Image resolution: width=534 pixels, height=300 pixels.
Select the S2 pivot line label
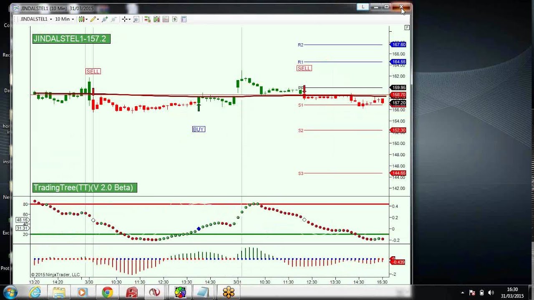pyautogui.click(x=300, y=130)
